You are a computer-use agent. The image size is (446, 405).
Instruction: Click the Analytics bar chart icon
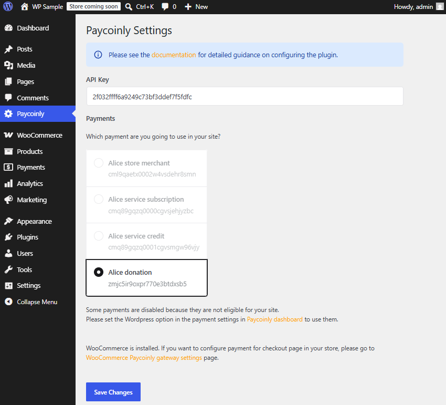[8, 183]
